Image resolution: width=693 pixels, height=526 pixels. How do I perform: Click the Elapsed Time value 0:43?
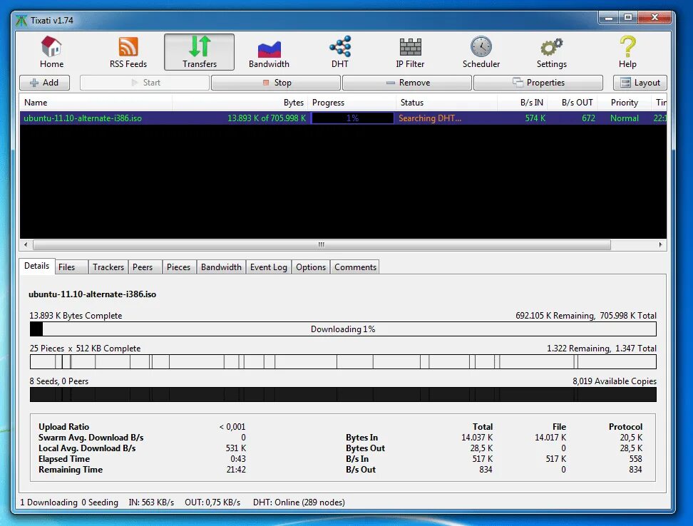coord(238,459)
